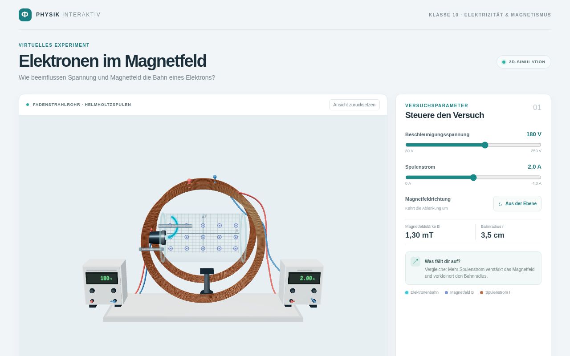Click the '3,5 cm' Bahnradius value

(x=493, y=235)
